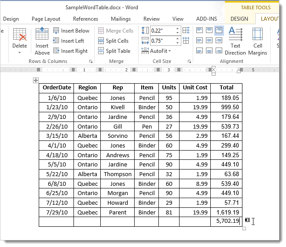Open Cell Margins settings
This screenshot has width=286, height=247.
[257, 41]
